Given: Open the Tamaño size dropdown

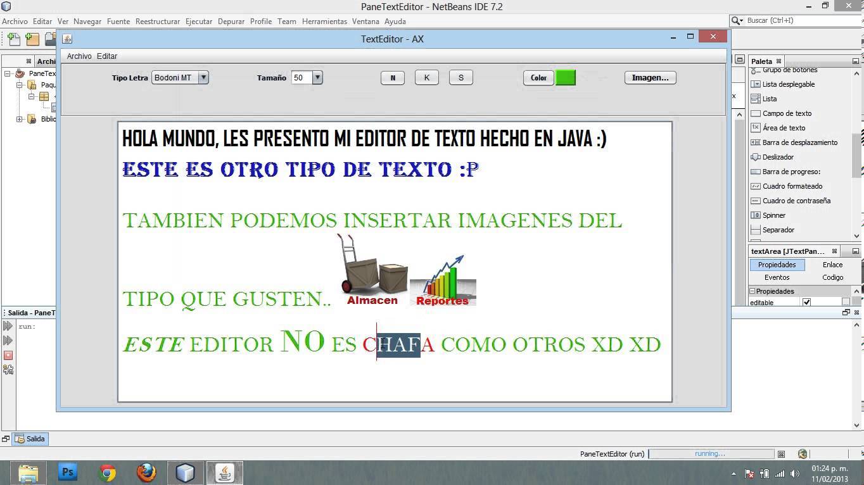Looking at the screenshot, I should 317,78.
